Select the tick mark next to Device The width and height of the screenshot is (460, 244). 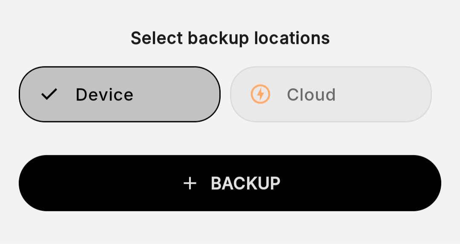tap(49, 94)
